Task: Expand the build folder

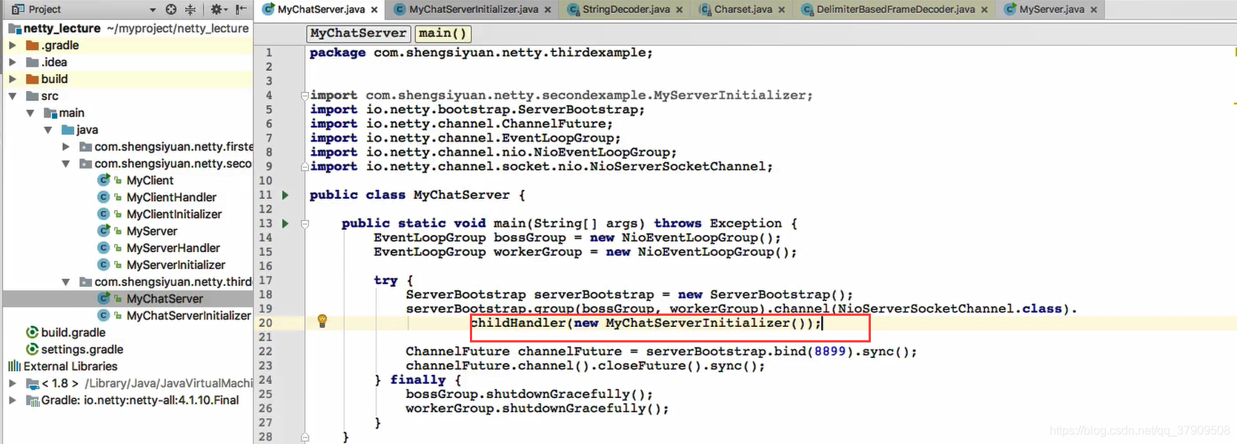Action: tap(13, 79)
